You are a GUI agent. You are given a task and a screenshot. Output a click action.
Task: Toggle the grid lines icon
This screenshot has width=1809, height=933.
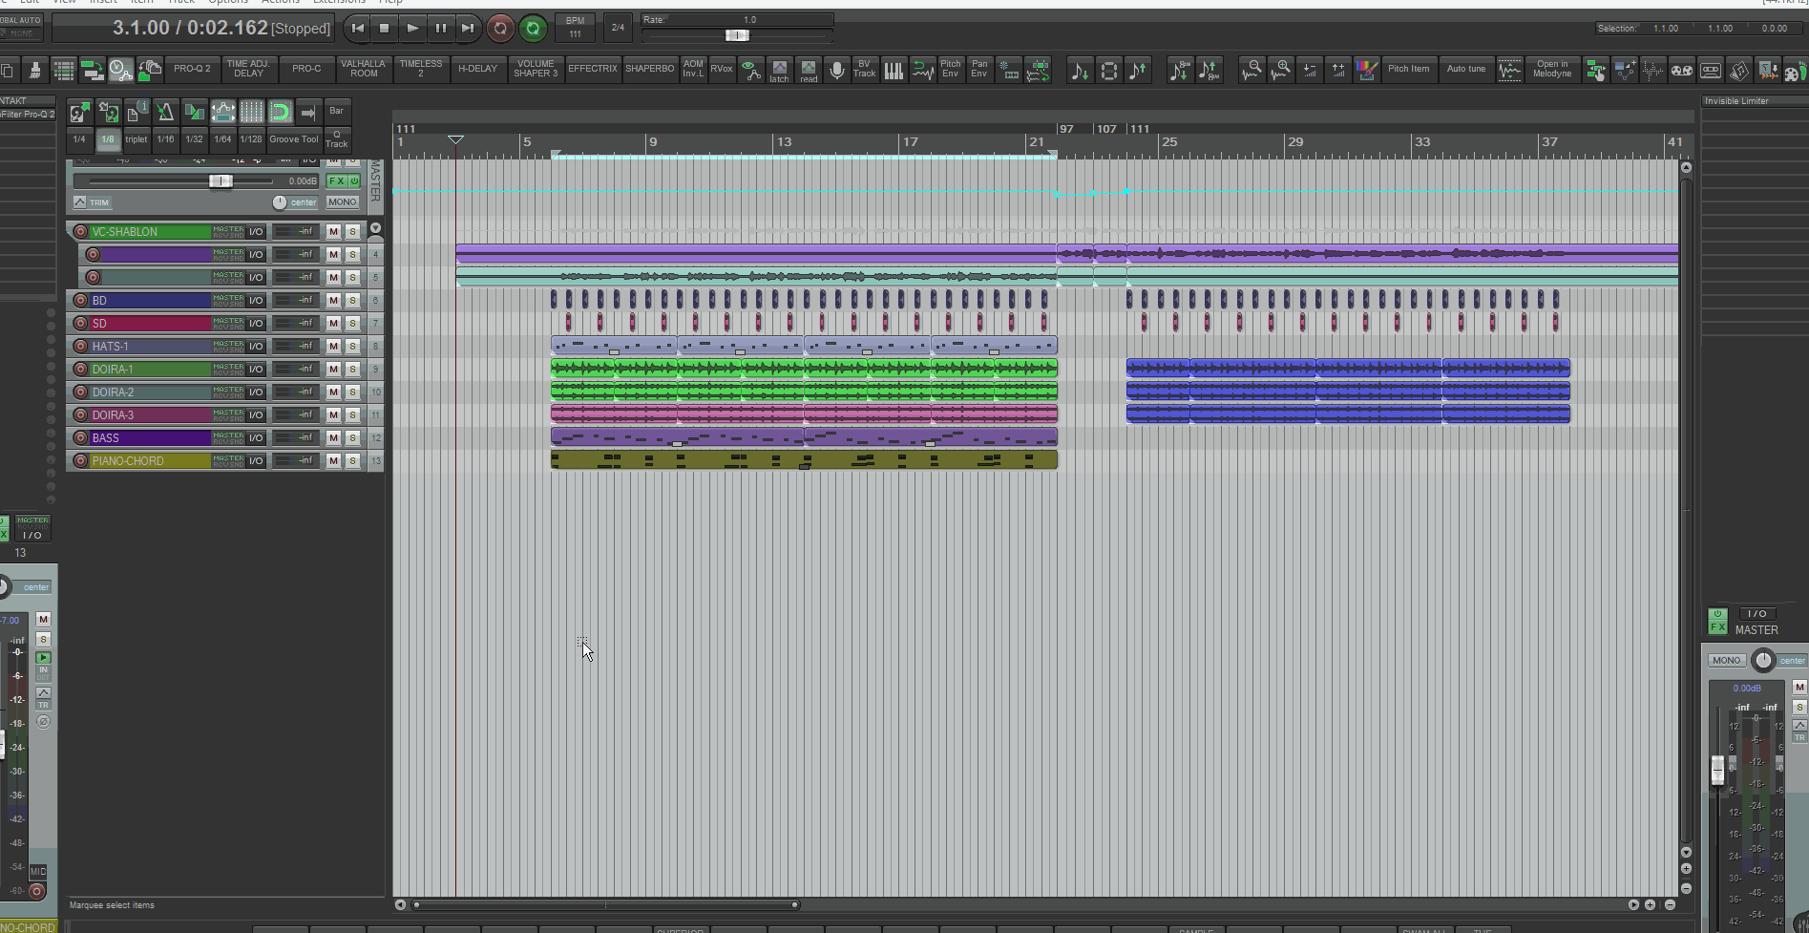(x=251, y=112)
